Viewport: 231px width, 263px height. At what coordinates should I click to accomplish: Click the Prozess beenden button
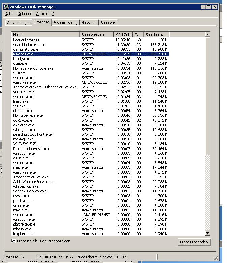pyautogui.click(x=194, y=242)
